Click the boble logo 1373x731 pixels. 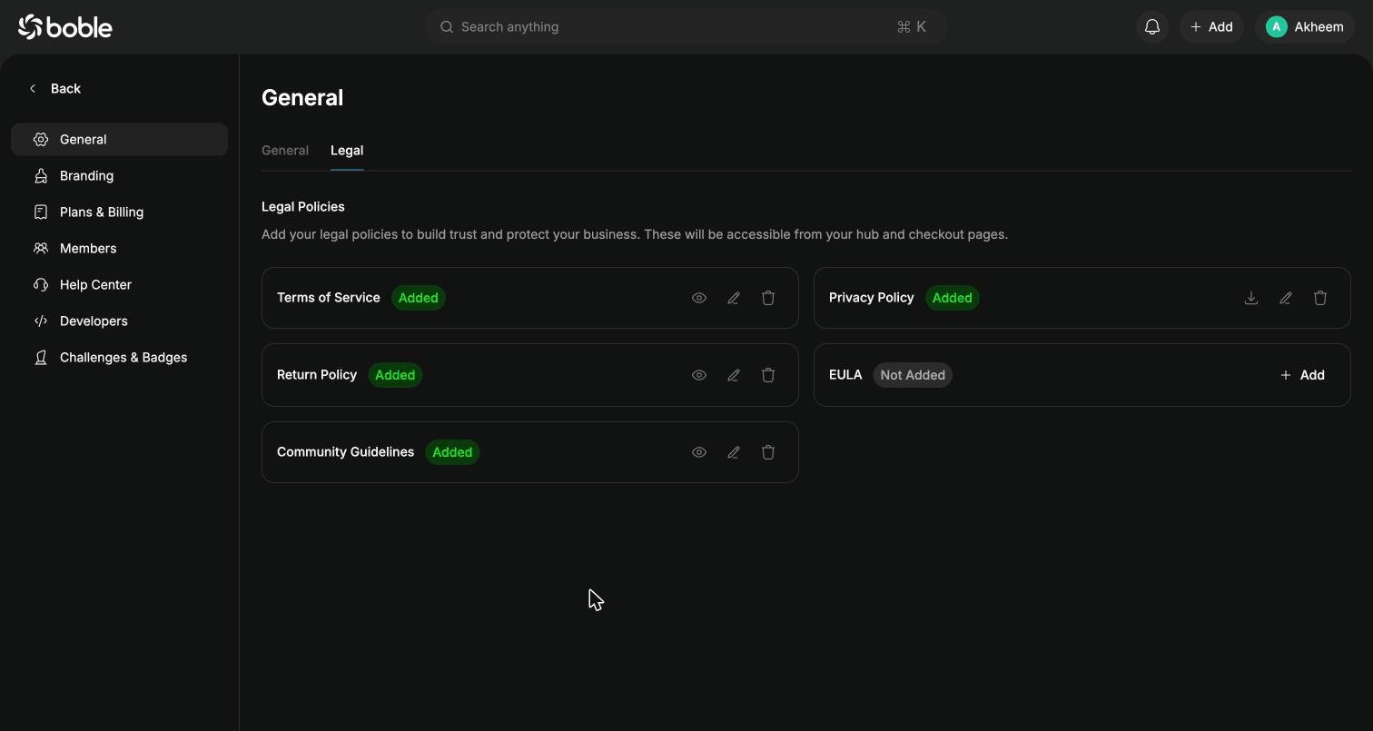[65, 27]
